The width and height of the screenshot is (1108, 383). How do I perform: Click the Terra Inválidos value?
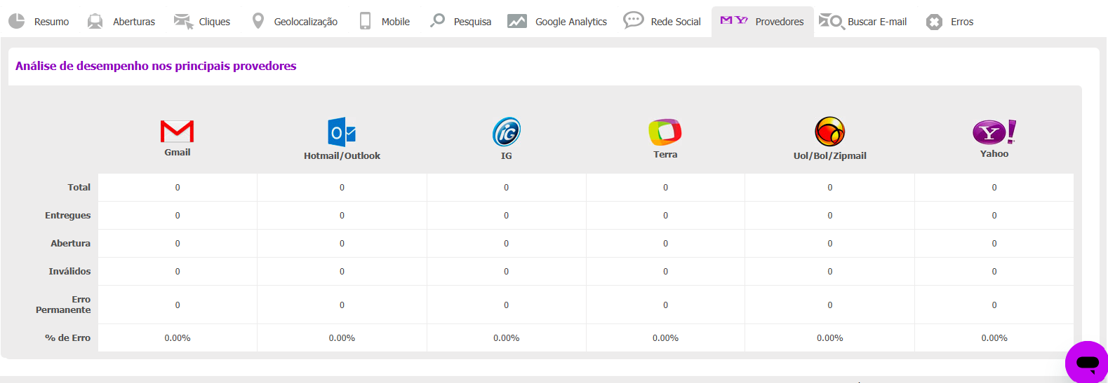665,272
